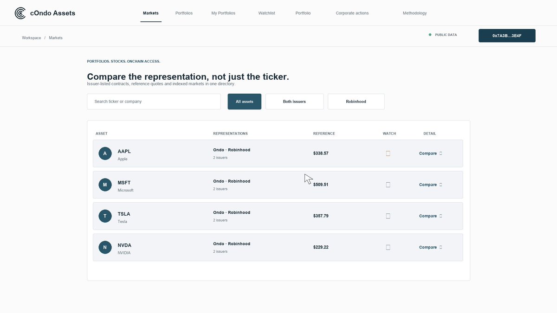The image size is (557, 313).
Task: Click the NVDA ticker text
Action: pos(124,245)
